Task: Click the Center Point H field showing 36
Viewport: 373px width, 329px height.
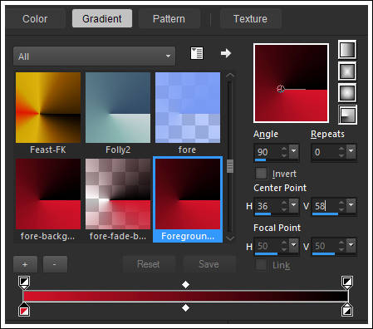Action: point(267,206)
